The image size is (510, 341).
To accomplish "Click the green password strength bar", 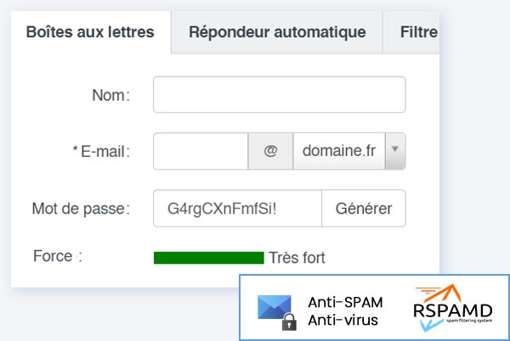I will [x=208, y=258].
